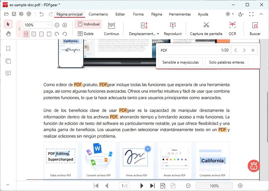Go to the Forma tab
The height and width of the screenshot is (191, 269).
pos(138,14)
